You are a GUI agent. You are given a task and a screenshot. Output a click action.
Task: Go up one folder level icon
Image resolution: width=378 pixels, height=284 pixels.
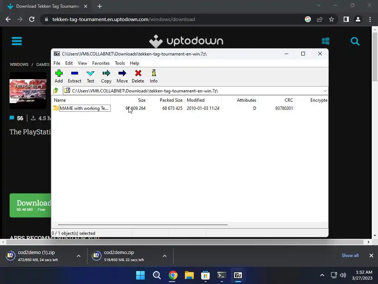[56, 91]
